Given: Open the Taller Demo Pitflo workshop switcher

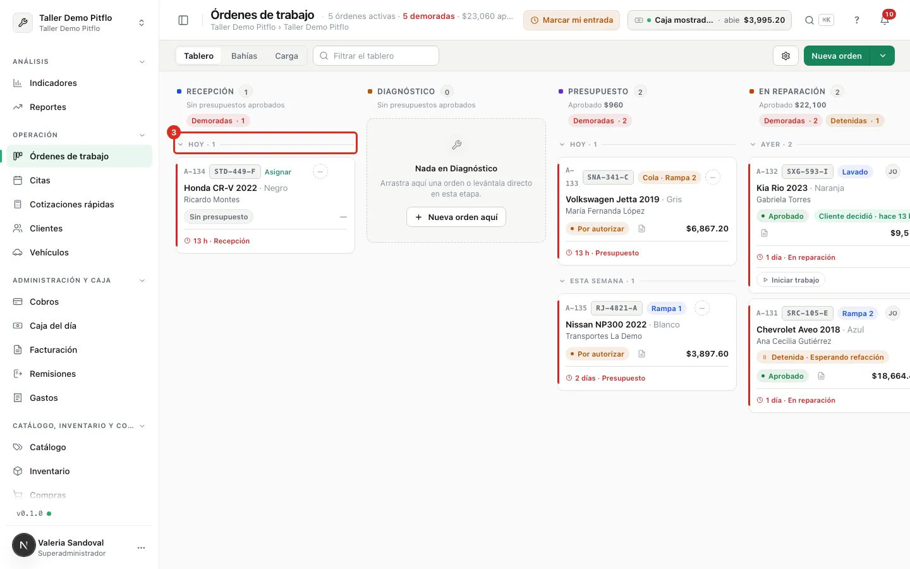Looking at the screenshot, I should 79,23.
